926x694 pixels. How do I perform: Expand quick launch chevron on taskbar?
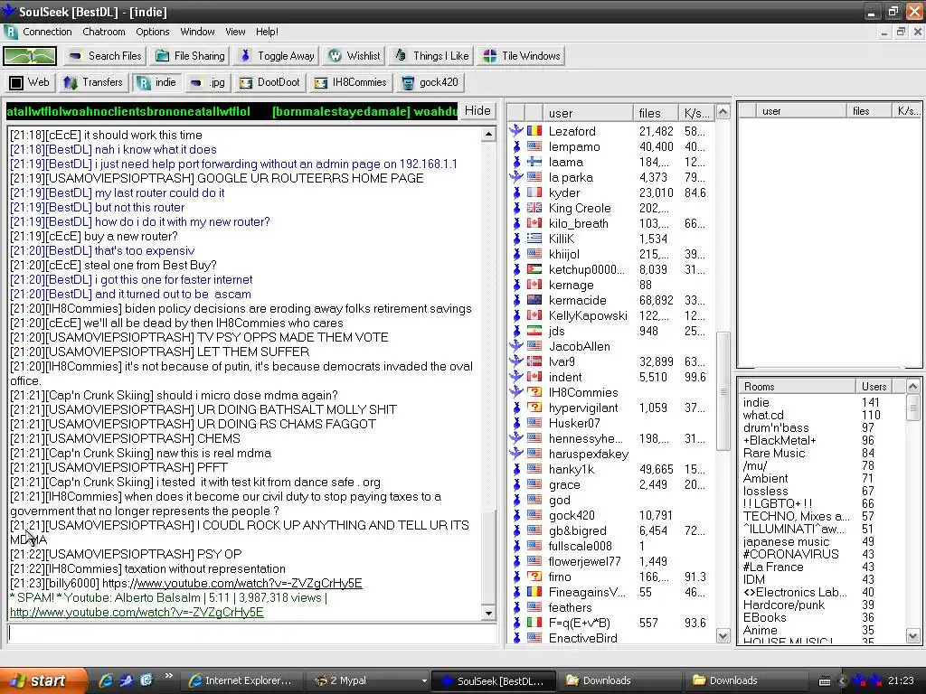click(x=168, y=676)
